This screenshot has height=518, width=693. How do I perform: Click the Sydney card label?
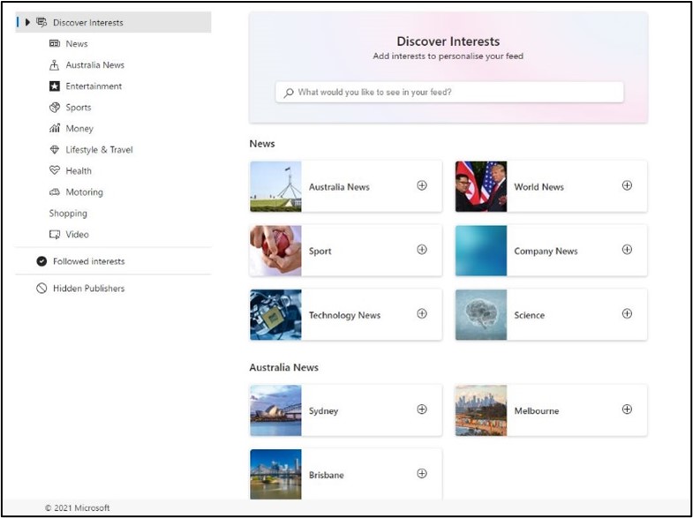pyautogui.click(x=323, y=411)
